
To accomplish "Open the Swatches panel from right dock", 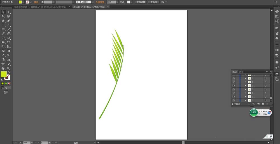I will click(x=277, y=28).
